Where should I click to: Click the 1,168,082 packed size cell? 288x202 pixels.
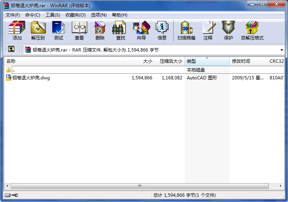coord(172,78)
